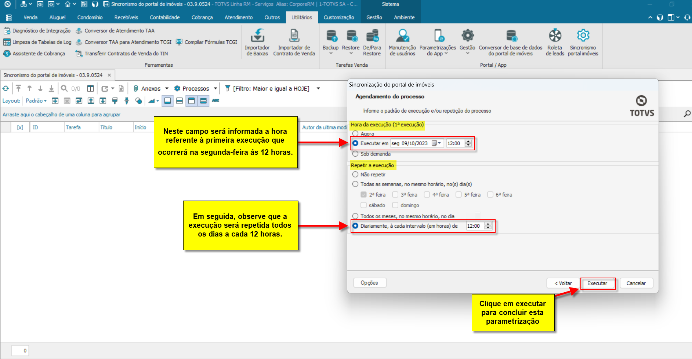This screenshot has height=359, width=692.
Task: Click the grid search magnifier at right edge
Action: (x=687, y=114)
